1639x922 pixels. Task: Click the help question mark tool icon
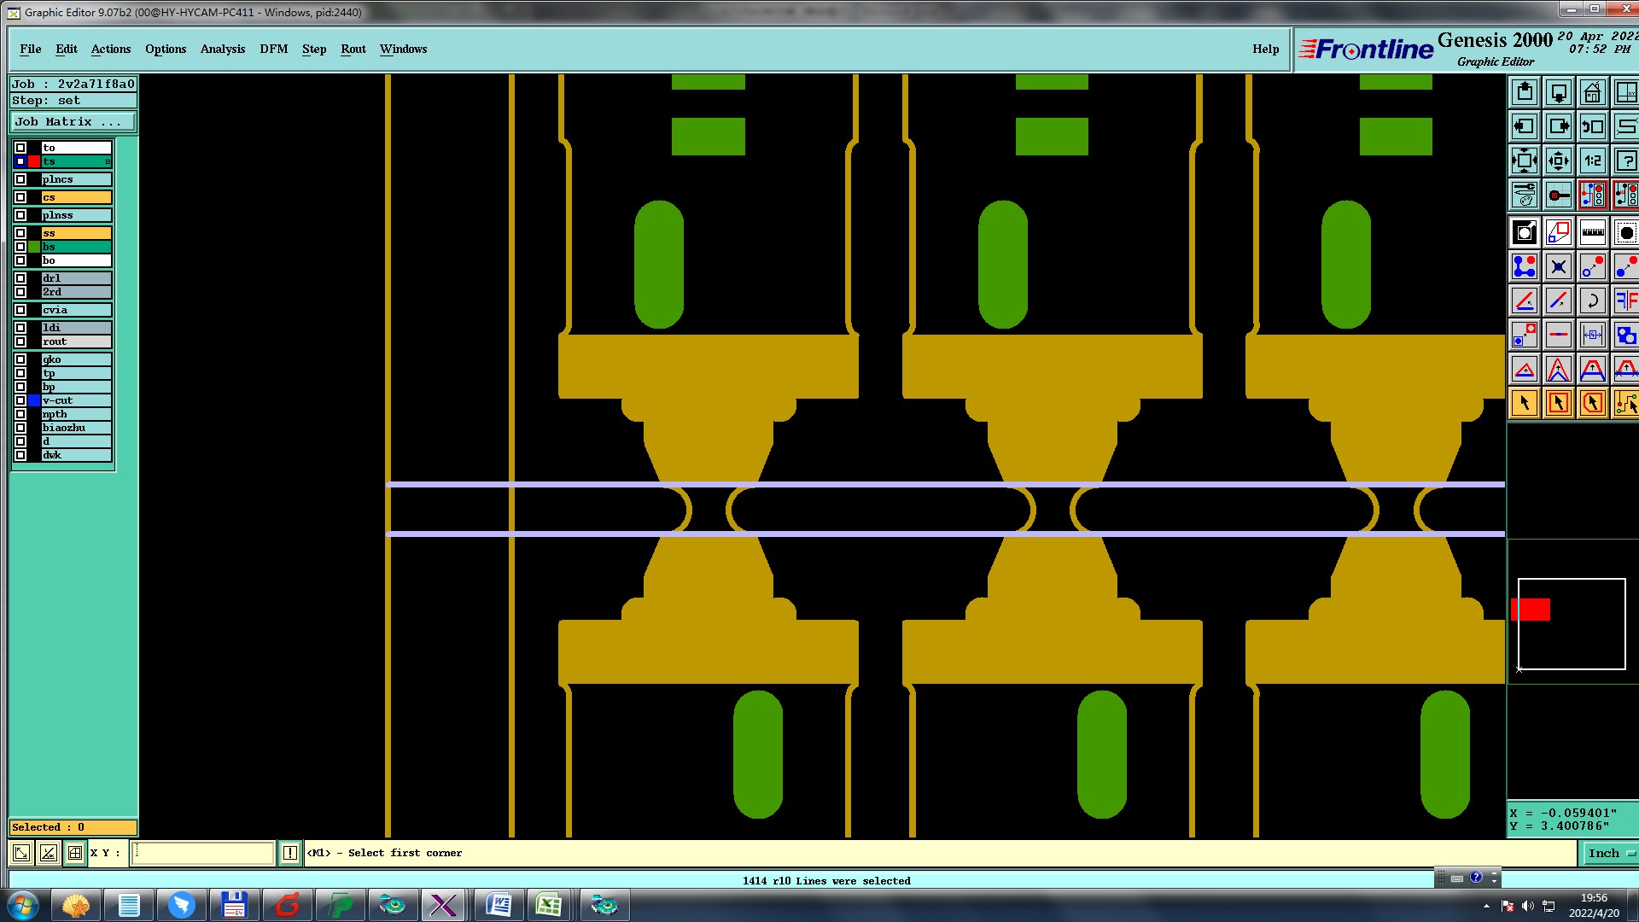pos(1625,160)
